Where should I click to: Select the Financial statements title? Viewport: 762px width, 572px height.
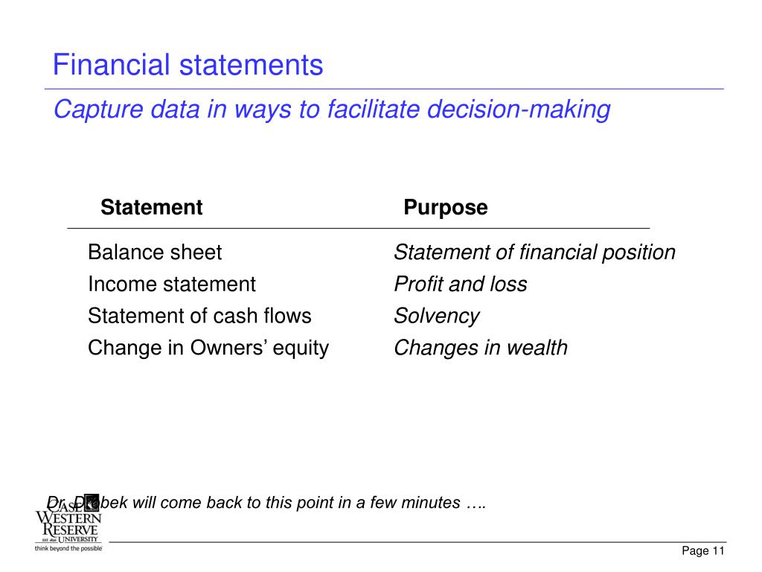click(188, 65)
